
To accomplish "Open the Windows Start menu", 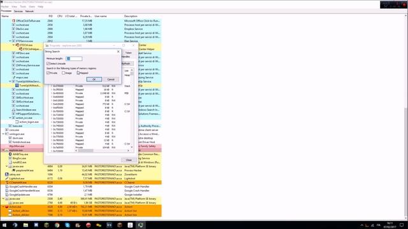I will pos(4,225).
